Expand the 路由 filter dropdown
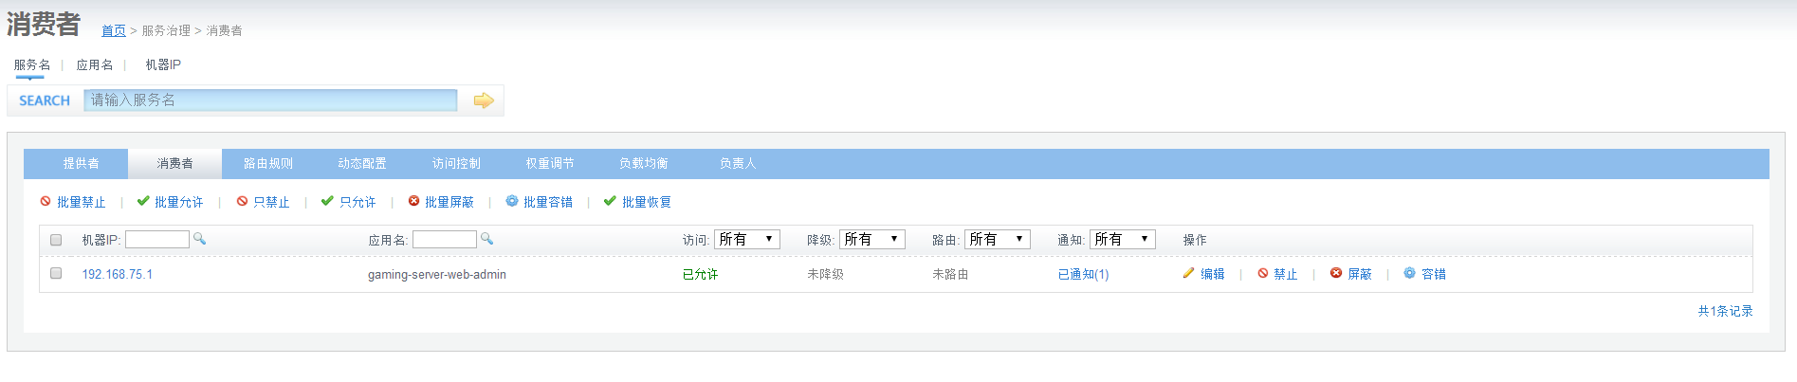This screenshot has width=1797, height=382. click(997, 239)
